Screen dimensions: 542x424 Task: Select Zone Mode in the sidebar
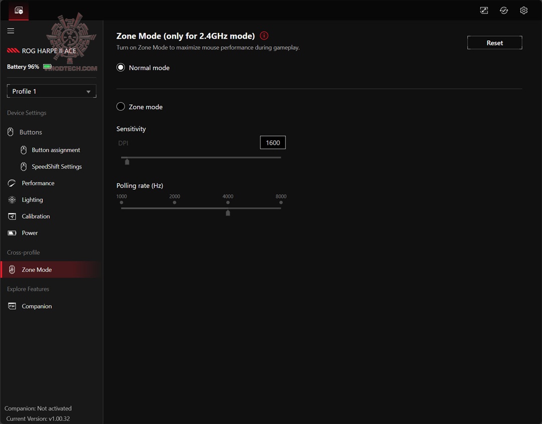(52, 269)
